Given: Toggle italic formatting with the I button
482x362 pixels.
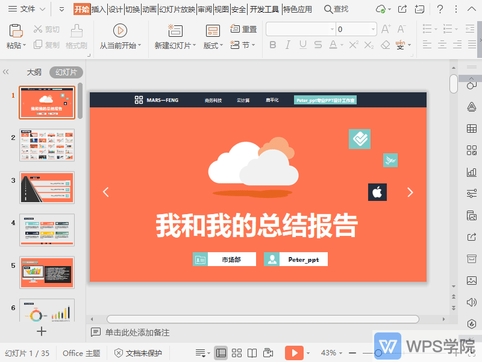Looking at the screenshot, I should [x=287, y=44].
